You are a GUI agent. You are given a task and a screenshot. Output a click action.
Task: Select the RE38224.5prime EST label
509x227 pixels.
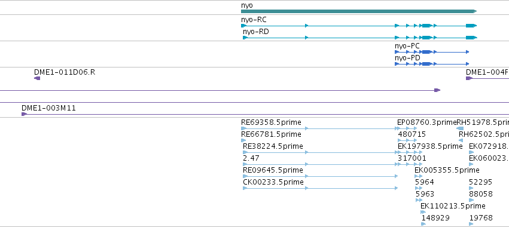click(x=273, y=146)
